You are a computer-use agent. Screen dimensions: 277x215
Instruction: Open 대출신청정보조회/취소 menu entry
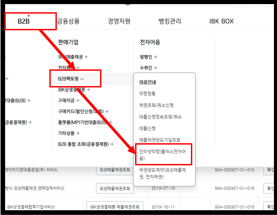point(160,117)
